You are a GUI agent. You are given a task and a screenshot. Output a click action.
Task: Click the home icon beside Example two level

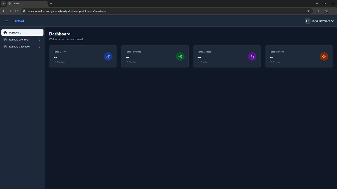pos(5,39)
